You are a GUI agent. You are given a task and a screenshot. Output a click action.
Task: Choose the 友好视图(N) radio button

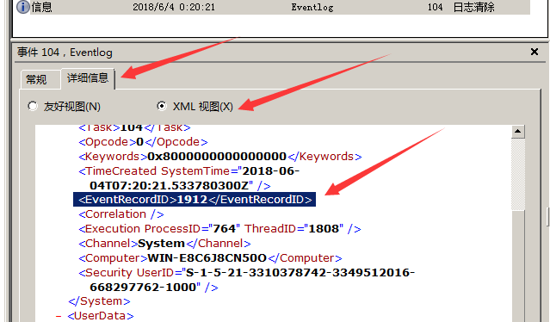[33, 106]
